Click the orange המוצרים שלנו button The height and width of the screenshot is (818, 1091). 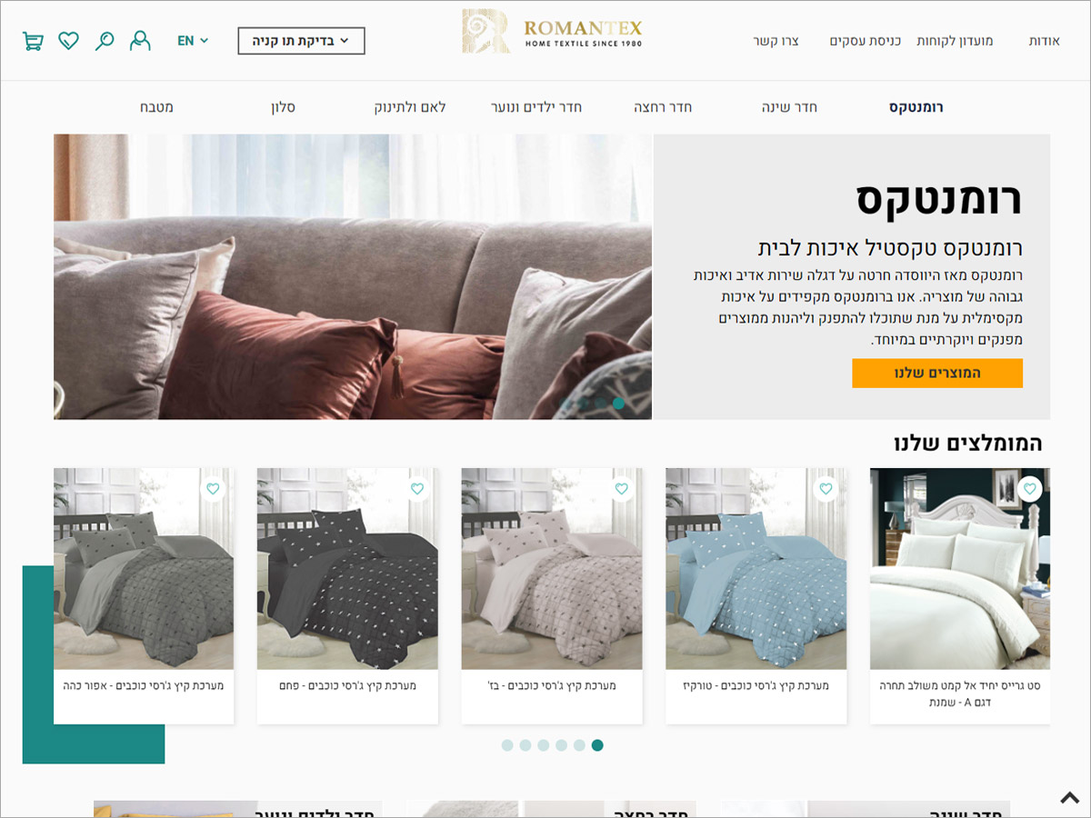coord(937,374)
